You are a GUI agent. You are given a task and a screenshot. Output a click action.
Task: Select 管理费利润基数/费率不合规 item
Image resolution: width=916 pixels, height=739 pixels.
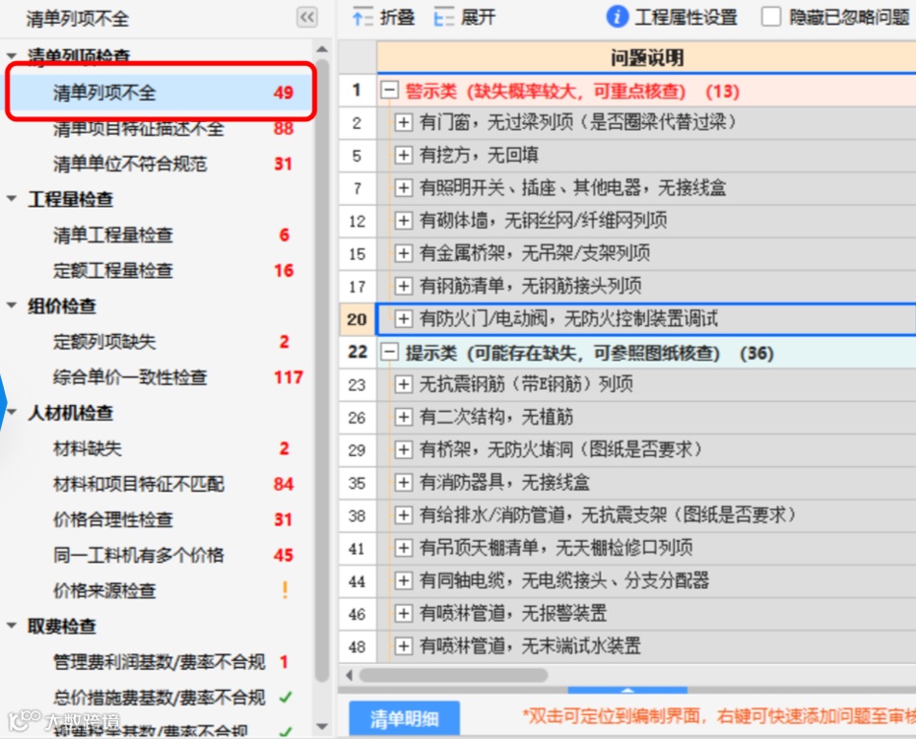click(x=159, y=662)
